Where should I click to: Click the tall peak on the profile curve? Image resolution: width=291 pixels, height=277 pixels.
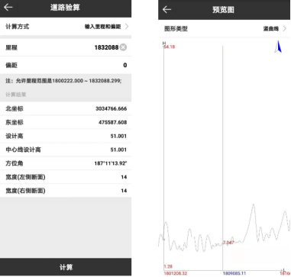point(253,205)
